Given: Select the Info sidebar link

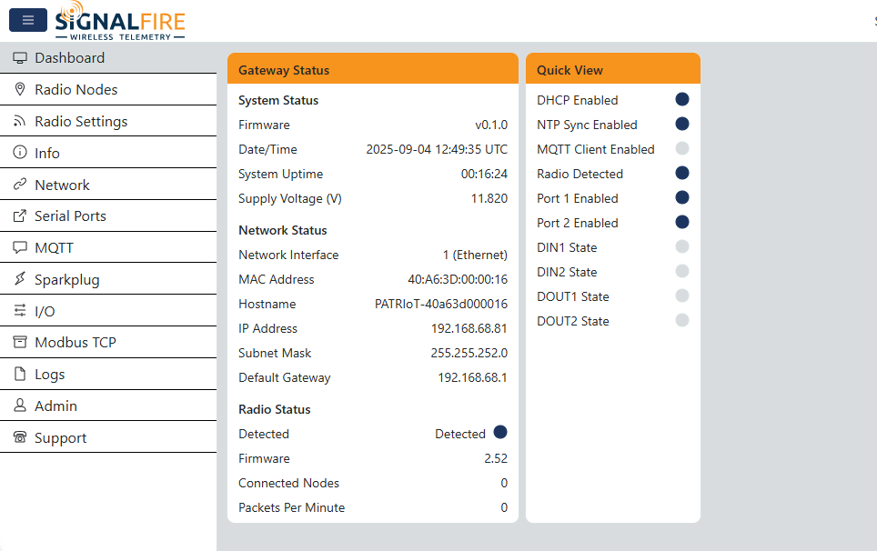Looking at the screenshot, I should [47, 154].
